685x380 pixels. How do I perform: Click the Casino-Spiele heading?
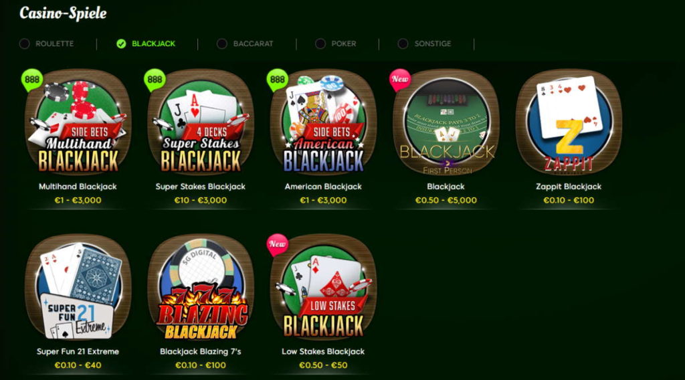[63, 13]
